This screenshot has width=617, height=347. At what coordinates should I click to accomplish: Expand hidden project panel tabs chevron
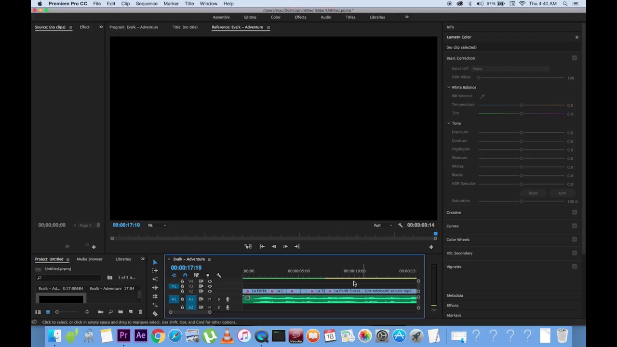click(143, 259)
